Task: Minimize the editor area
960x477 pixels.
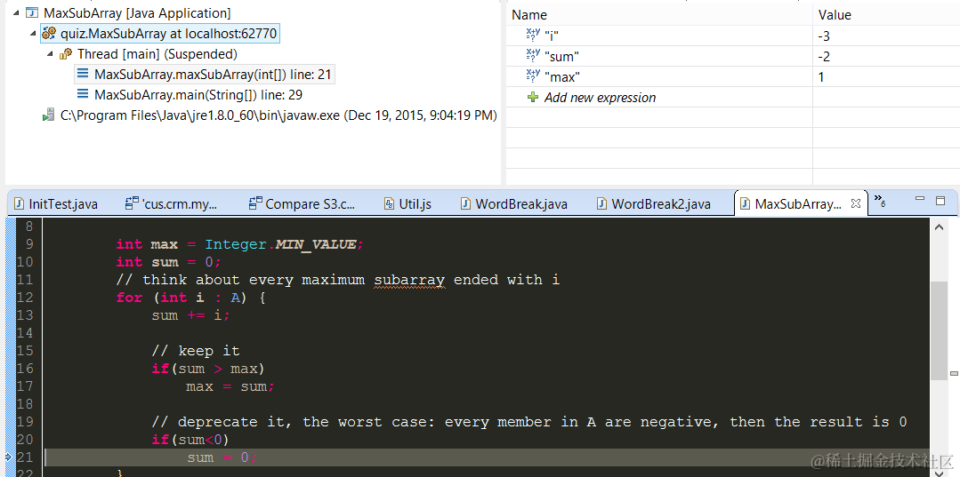Action: pos(920,199)
